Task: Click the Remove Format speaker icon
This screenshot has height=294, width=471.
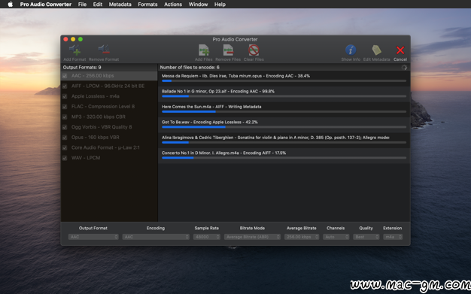Action: (x=104, y=50)
